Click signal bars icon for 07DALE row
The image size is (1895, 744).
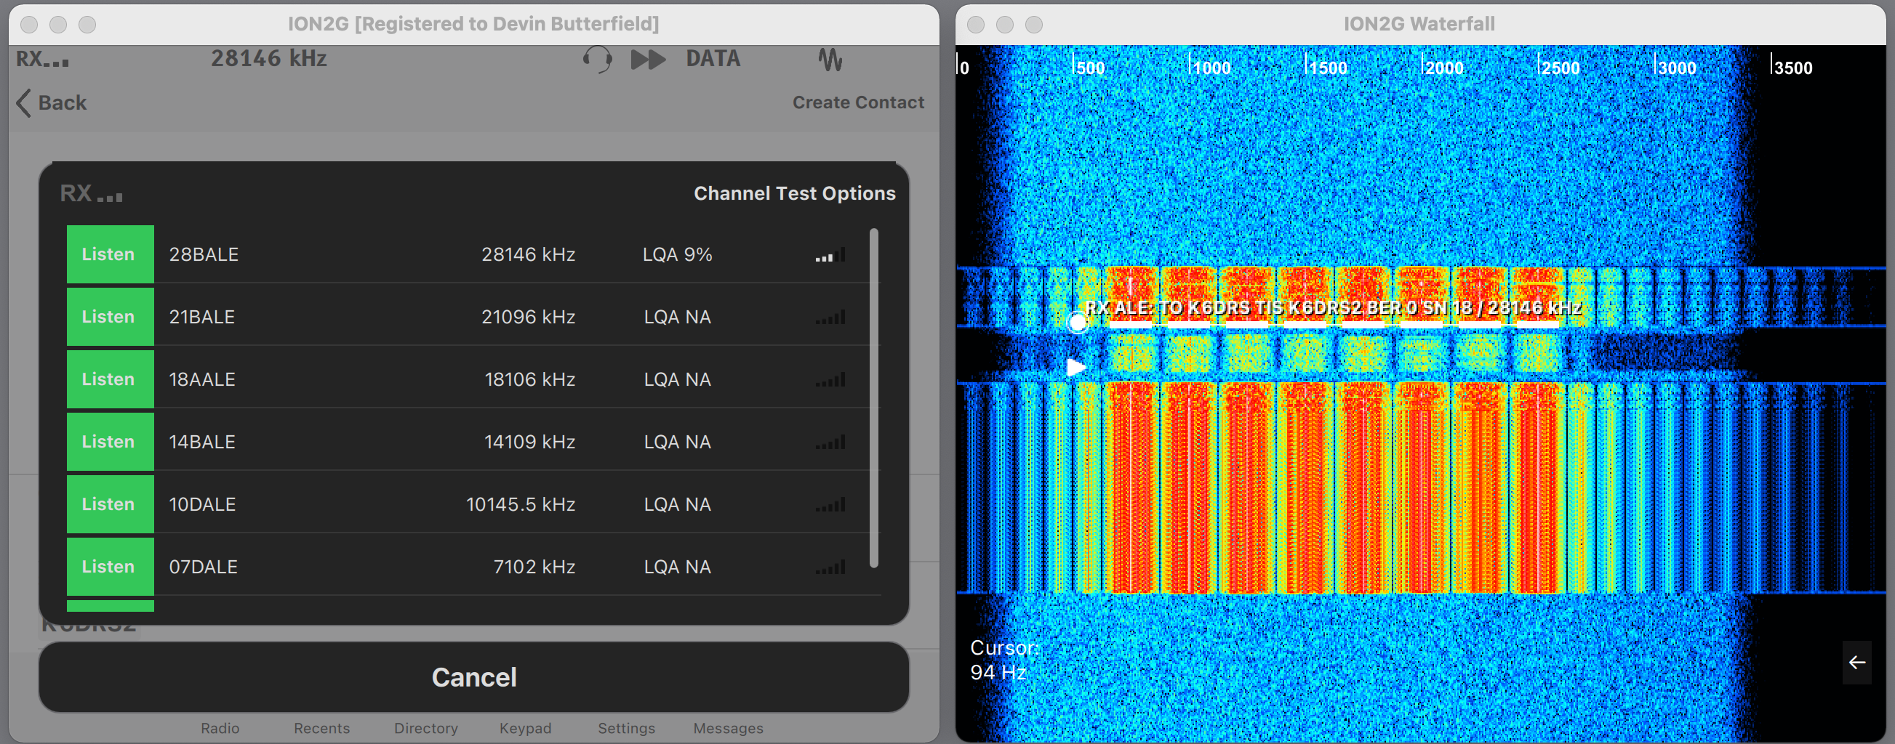[830, 567]
